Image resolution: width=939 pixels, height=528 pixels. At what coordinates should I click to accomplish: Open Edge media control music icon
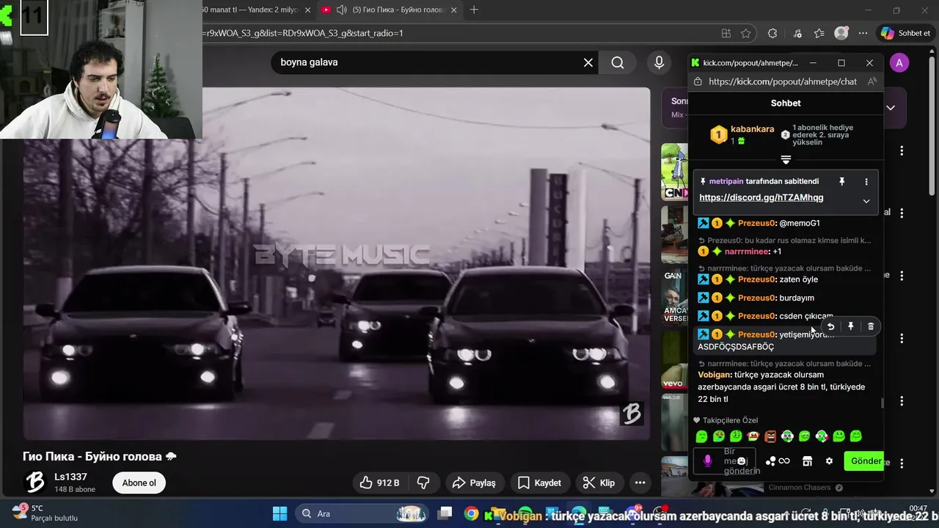click(x=797, y=33)
